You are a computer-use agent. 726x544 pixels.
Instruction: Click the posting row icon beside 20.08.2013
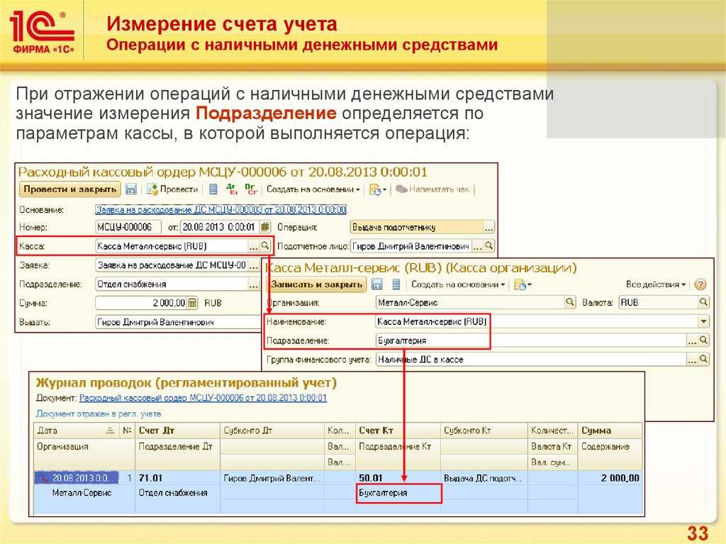tap(44, 478)
